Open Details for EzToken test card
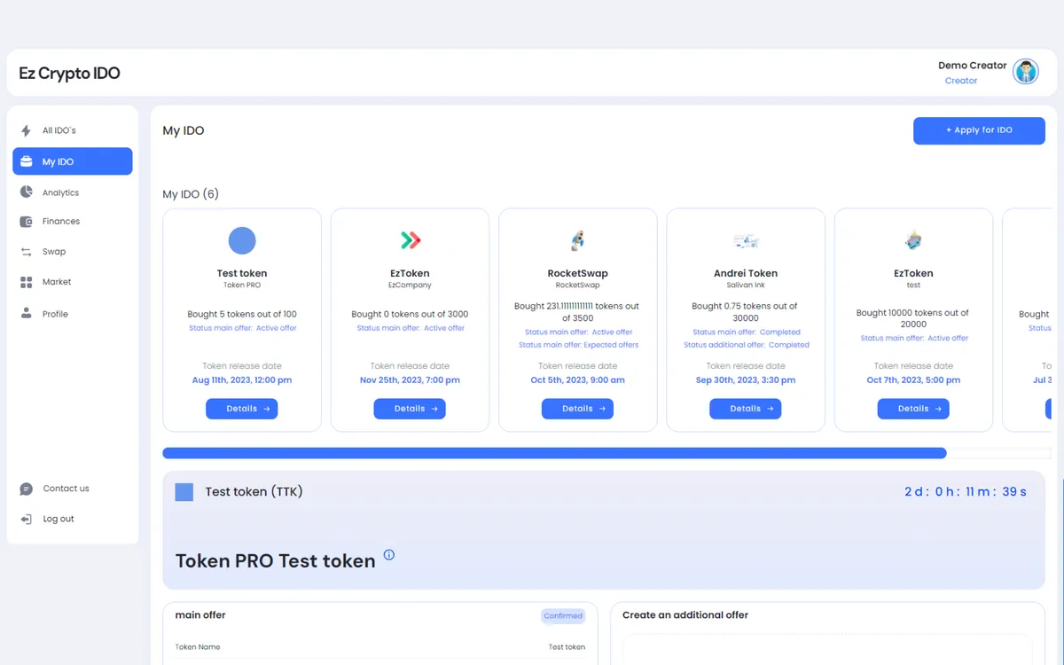The height and width of the screenshot is (665, 1064). (913, 409)
